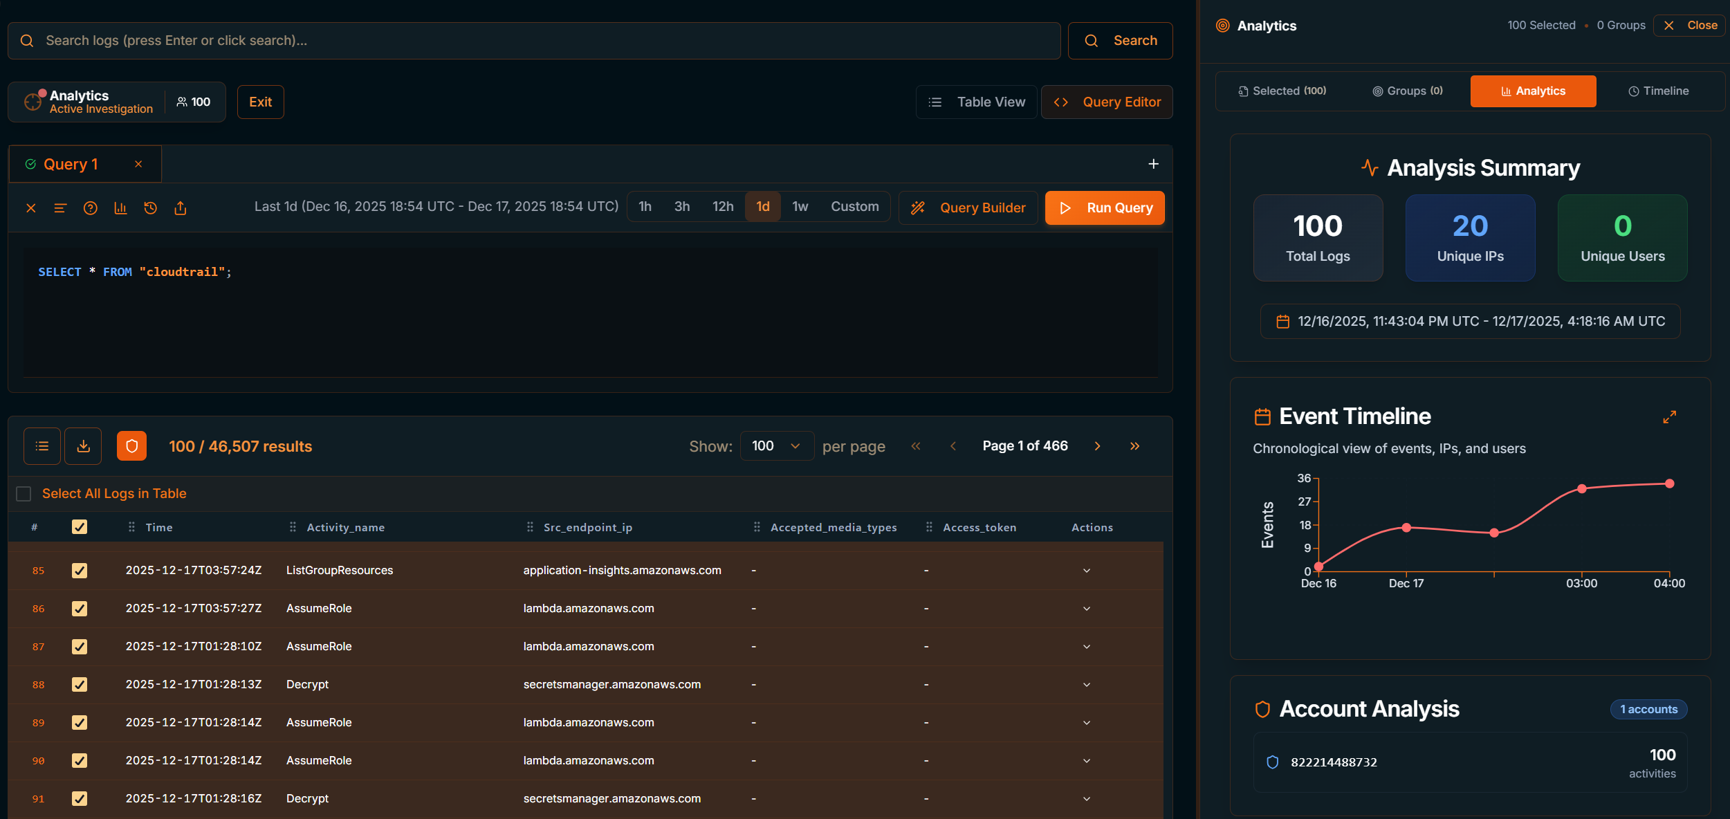Click the bar chart icon in query toolbar
Image resolution: width=1730 pixels, height=819 pixels.
coord(120,208)
